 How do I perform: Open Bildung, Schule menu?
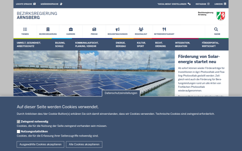point(60,44)
